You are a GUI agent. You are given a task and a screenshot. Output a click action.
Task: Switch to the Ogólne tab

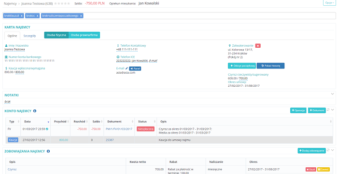pos(12,36)
